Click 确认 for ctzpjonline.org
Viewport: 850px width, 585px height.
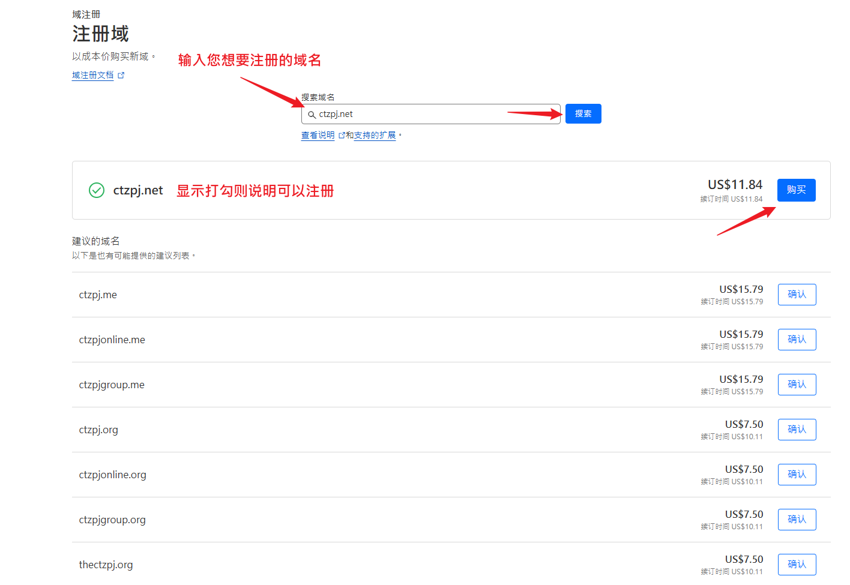pos(797,475)
